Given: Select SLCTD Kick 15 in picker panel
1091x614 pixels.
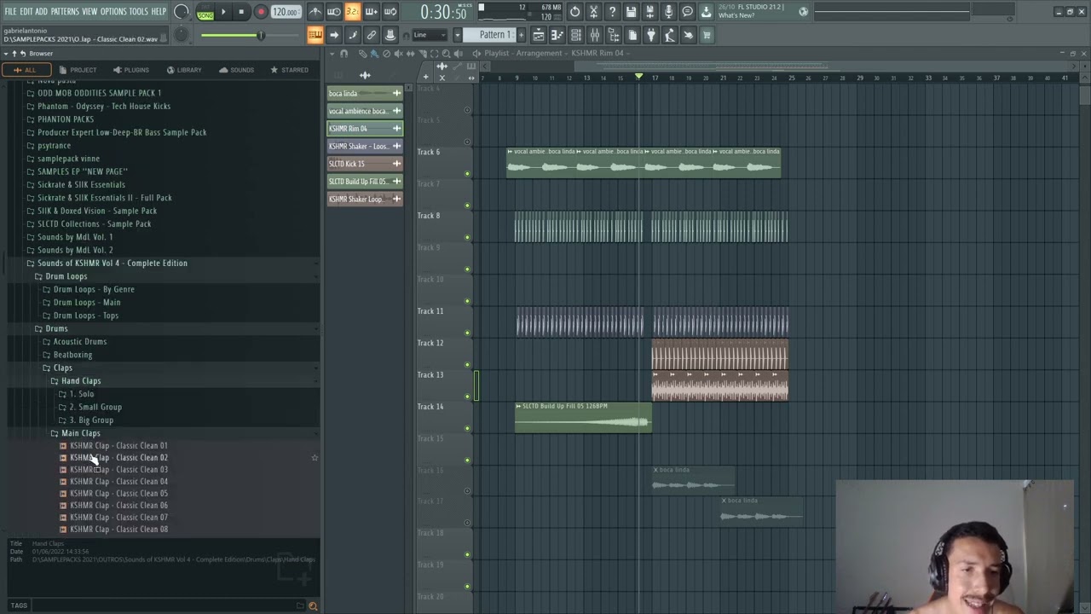Looking at the screenshot, I should pyautogui.click(x=365, y=164).
